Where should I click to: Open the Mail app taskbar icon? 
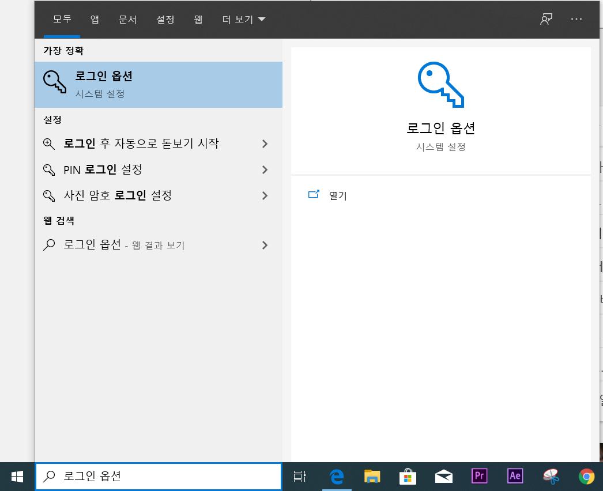click(443, 477)
